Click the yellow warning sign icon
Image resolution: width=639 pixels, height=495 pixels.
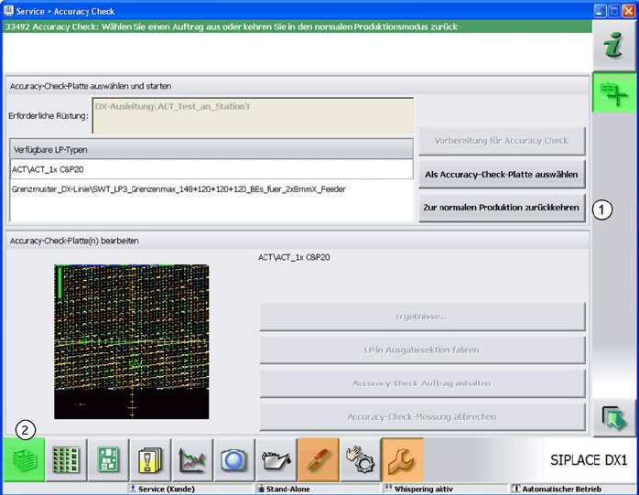tap(150, 459)
